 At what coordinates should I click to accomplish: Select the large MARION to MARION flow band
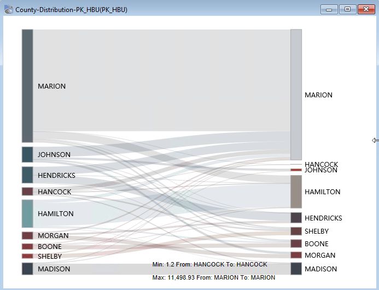pyautogui.click(x=161, y=80)
